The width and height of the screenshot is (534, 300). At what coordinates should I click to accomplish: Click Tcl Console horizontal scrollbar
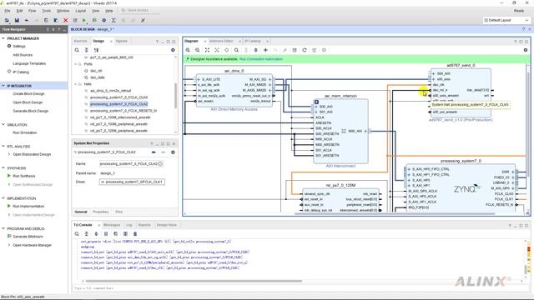pos(194,282)
